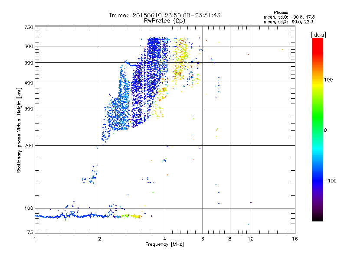The height and width of the screenshot is (260, 347).
Task: Click the '10' MHz frequency tick label
Action: [x=251, y=239]
